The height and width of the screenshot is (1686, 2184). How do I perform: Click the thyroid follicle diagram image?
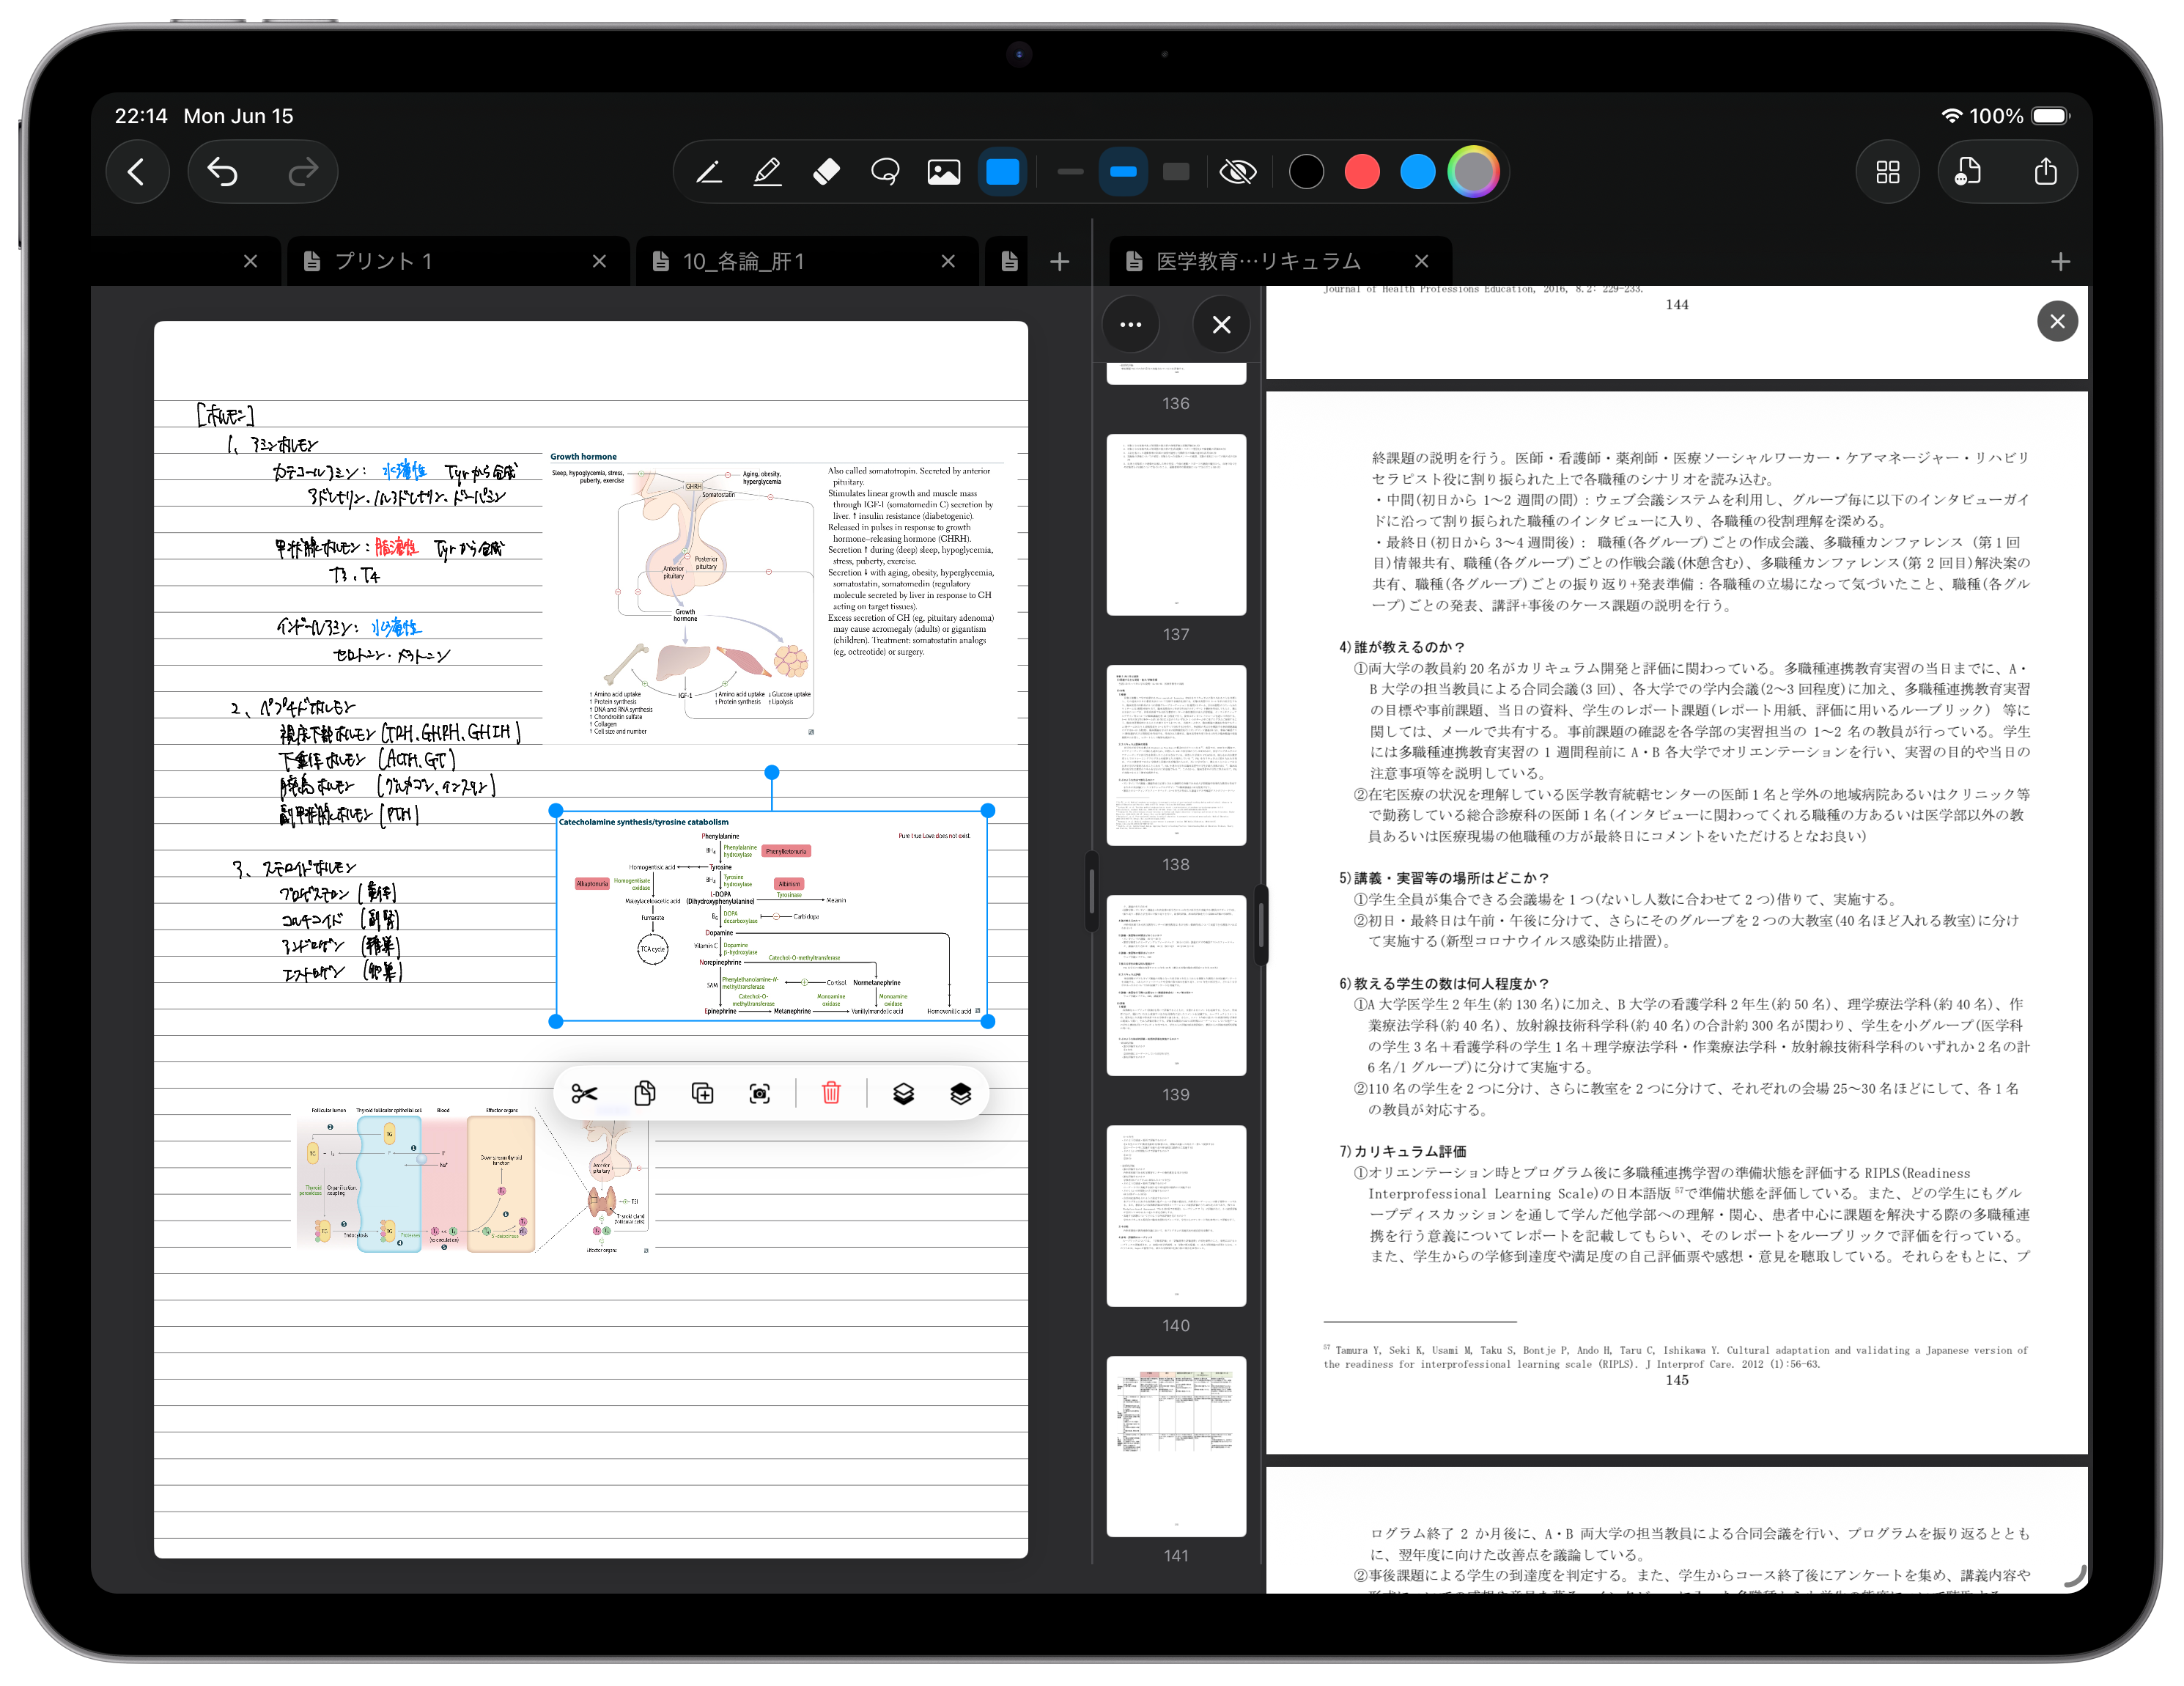(473, 1180)
